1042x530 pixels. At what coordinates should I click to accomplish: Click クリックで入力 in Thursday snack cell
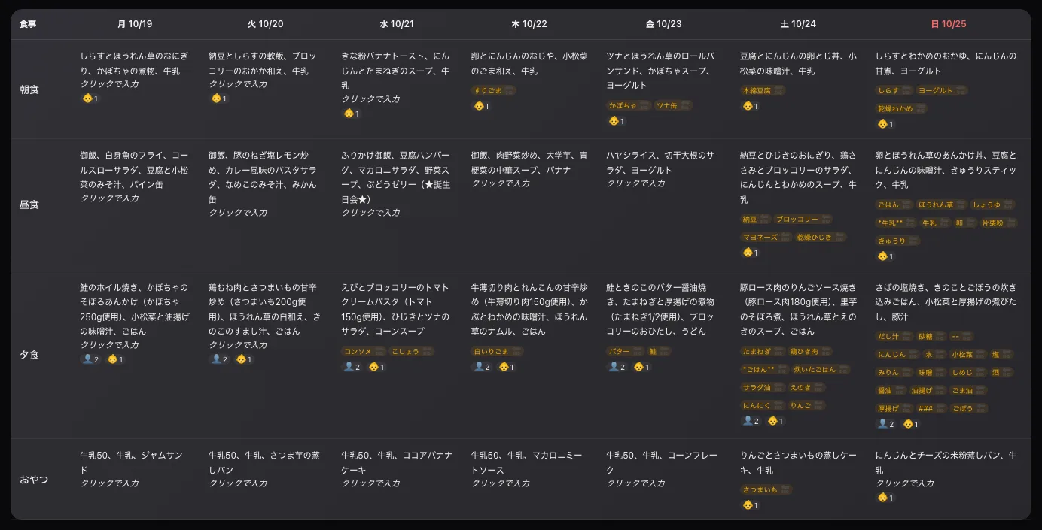pos(501,483)
